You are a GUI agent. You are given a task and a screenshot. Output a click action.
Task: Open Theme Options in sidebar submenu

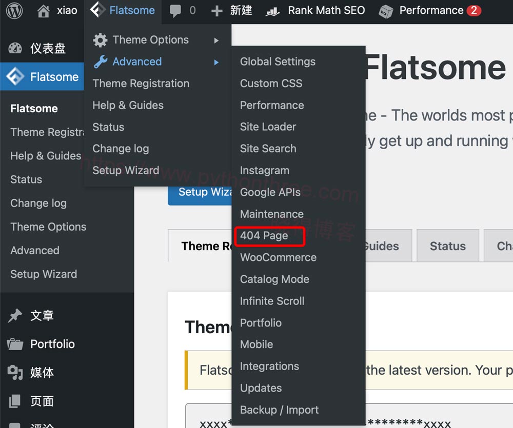point(48,227)
